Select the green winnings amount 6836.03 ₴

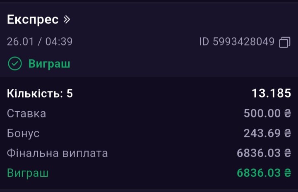[x=264, y=173]
